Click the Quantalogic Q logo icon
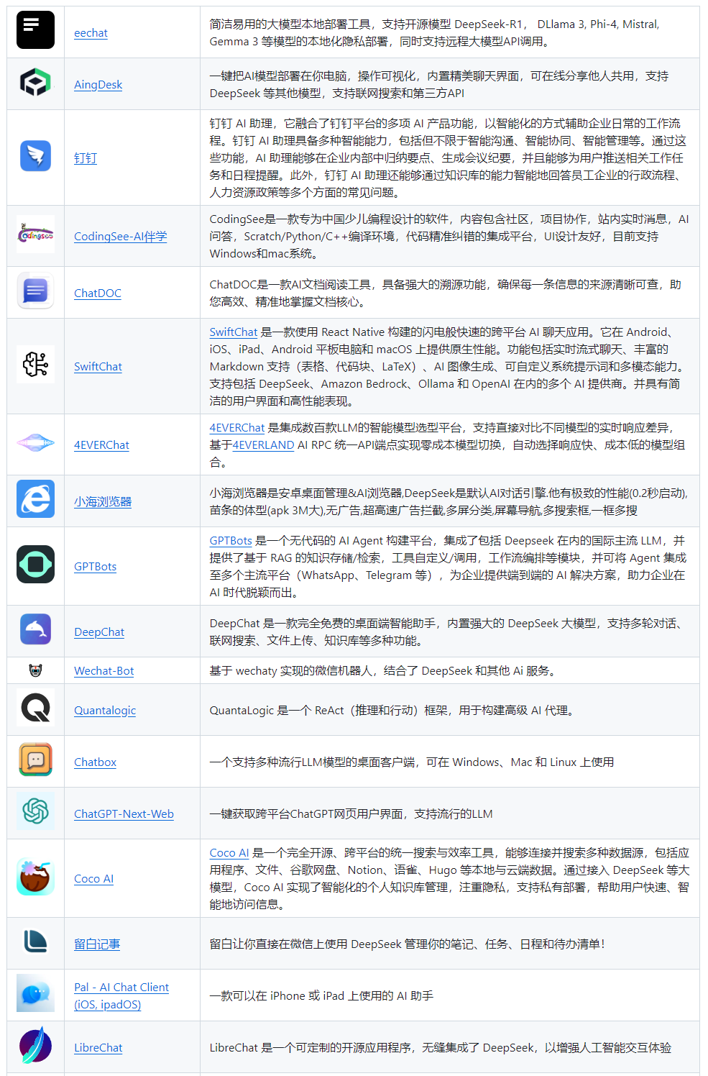The width and height of the screenshot is (708, 1076). pyautogui.click(x=35, y=708)
